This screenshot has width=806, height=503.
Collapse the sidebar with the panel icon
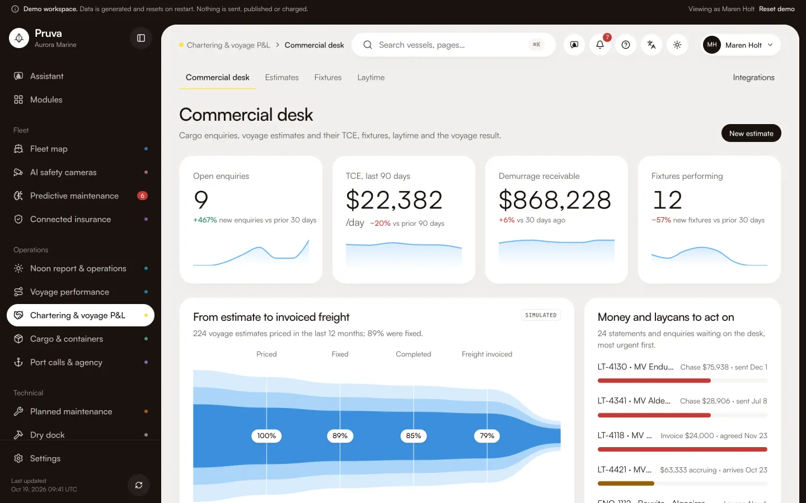(x=141, y=38)
